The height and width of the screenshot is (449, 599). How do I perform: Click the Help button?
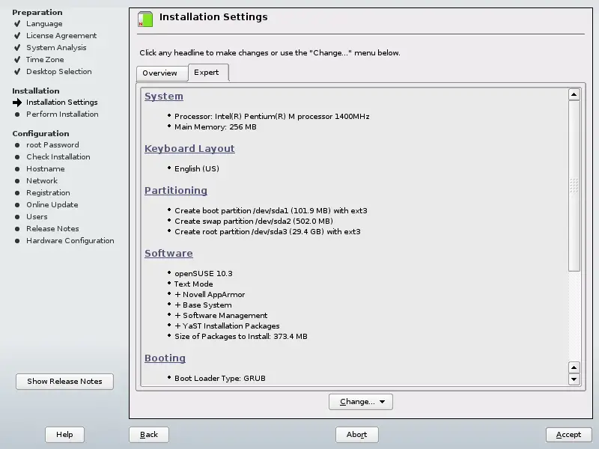pos(64,435)
